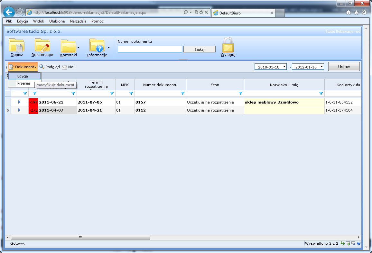Select article code 1-6-11-854152
This screenshot has width=372, height=253.
coord(343,102)
